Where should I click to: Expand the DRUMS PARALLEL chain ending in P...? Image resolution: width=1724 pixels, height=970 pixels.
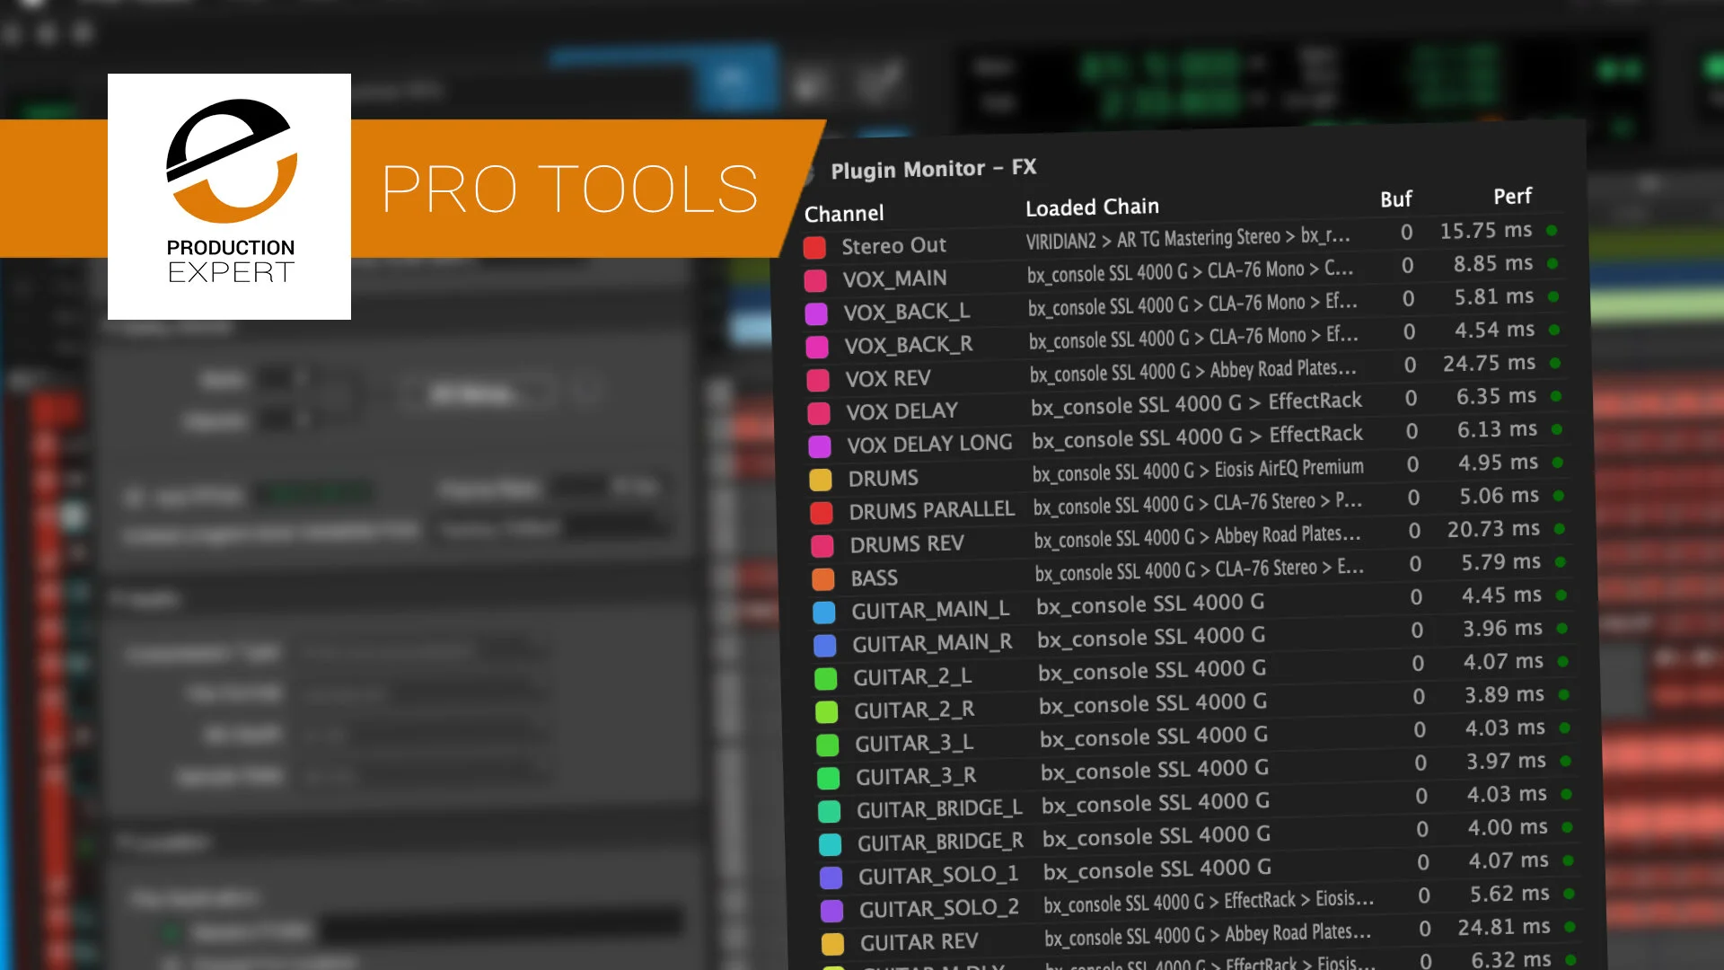click(1197, 504)
